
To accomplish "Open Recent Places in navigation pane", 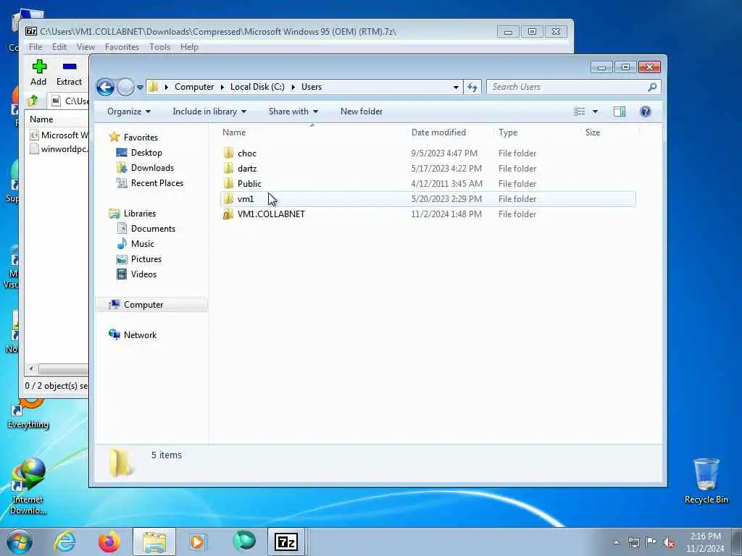I will pyautogui.click(x=157, y=183).
